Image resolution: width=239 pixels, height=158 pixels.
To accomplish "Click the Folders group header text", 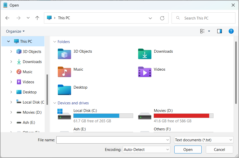I will (64, 42).
